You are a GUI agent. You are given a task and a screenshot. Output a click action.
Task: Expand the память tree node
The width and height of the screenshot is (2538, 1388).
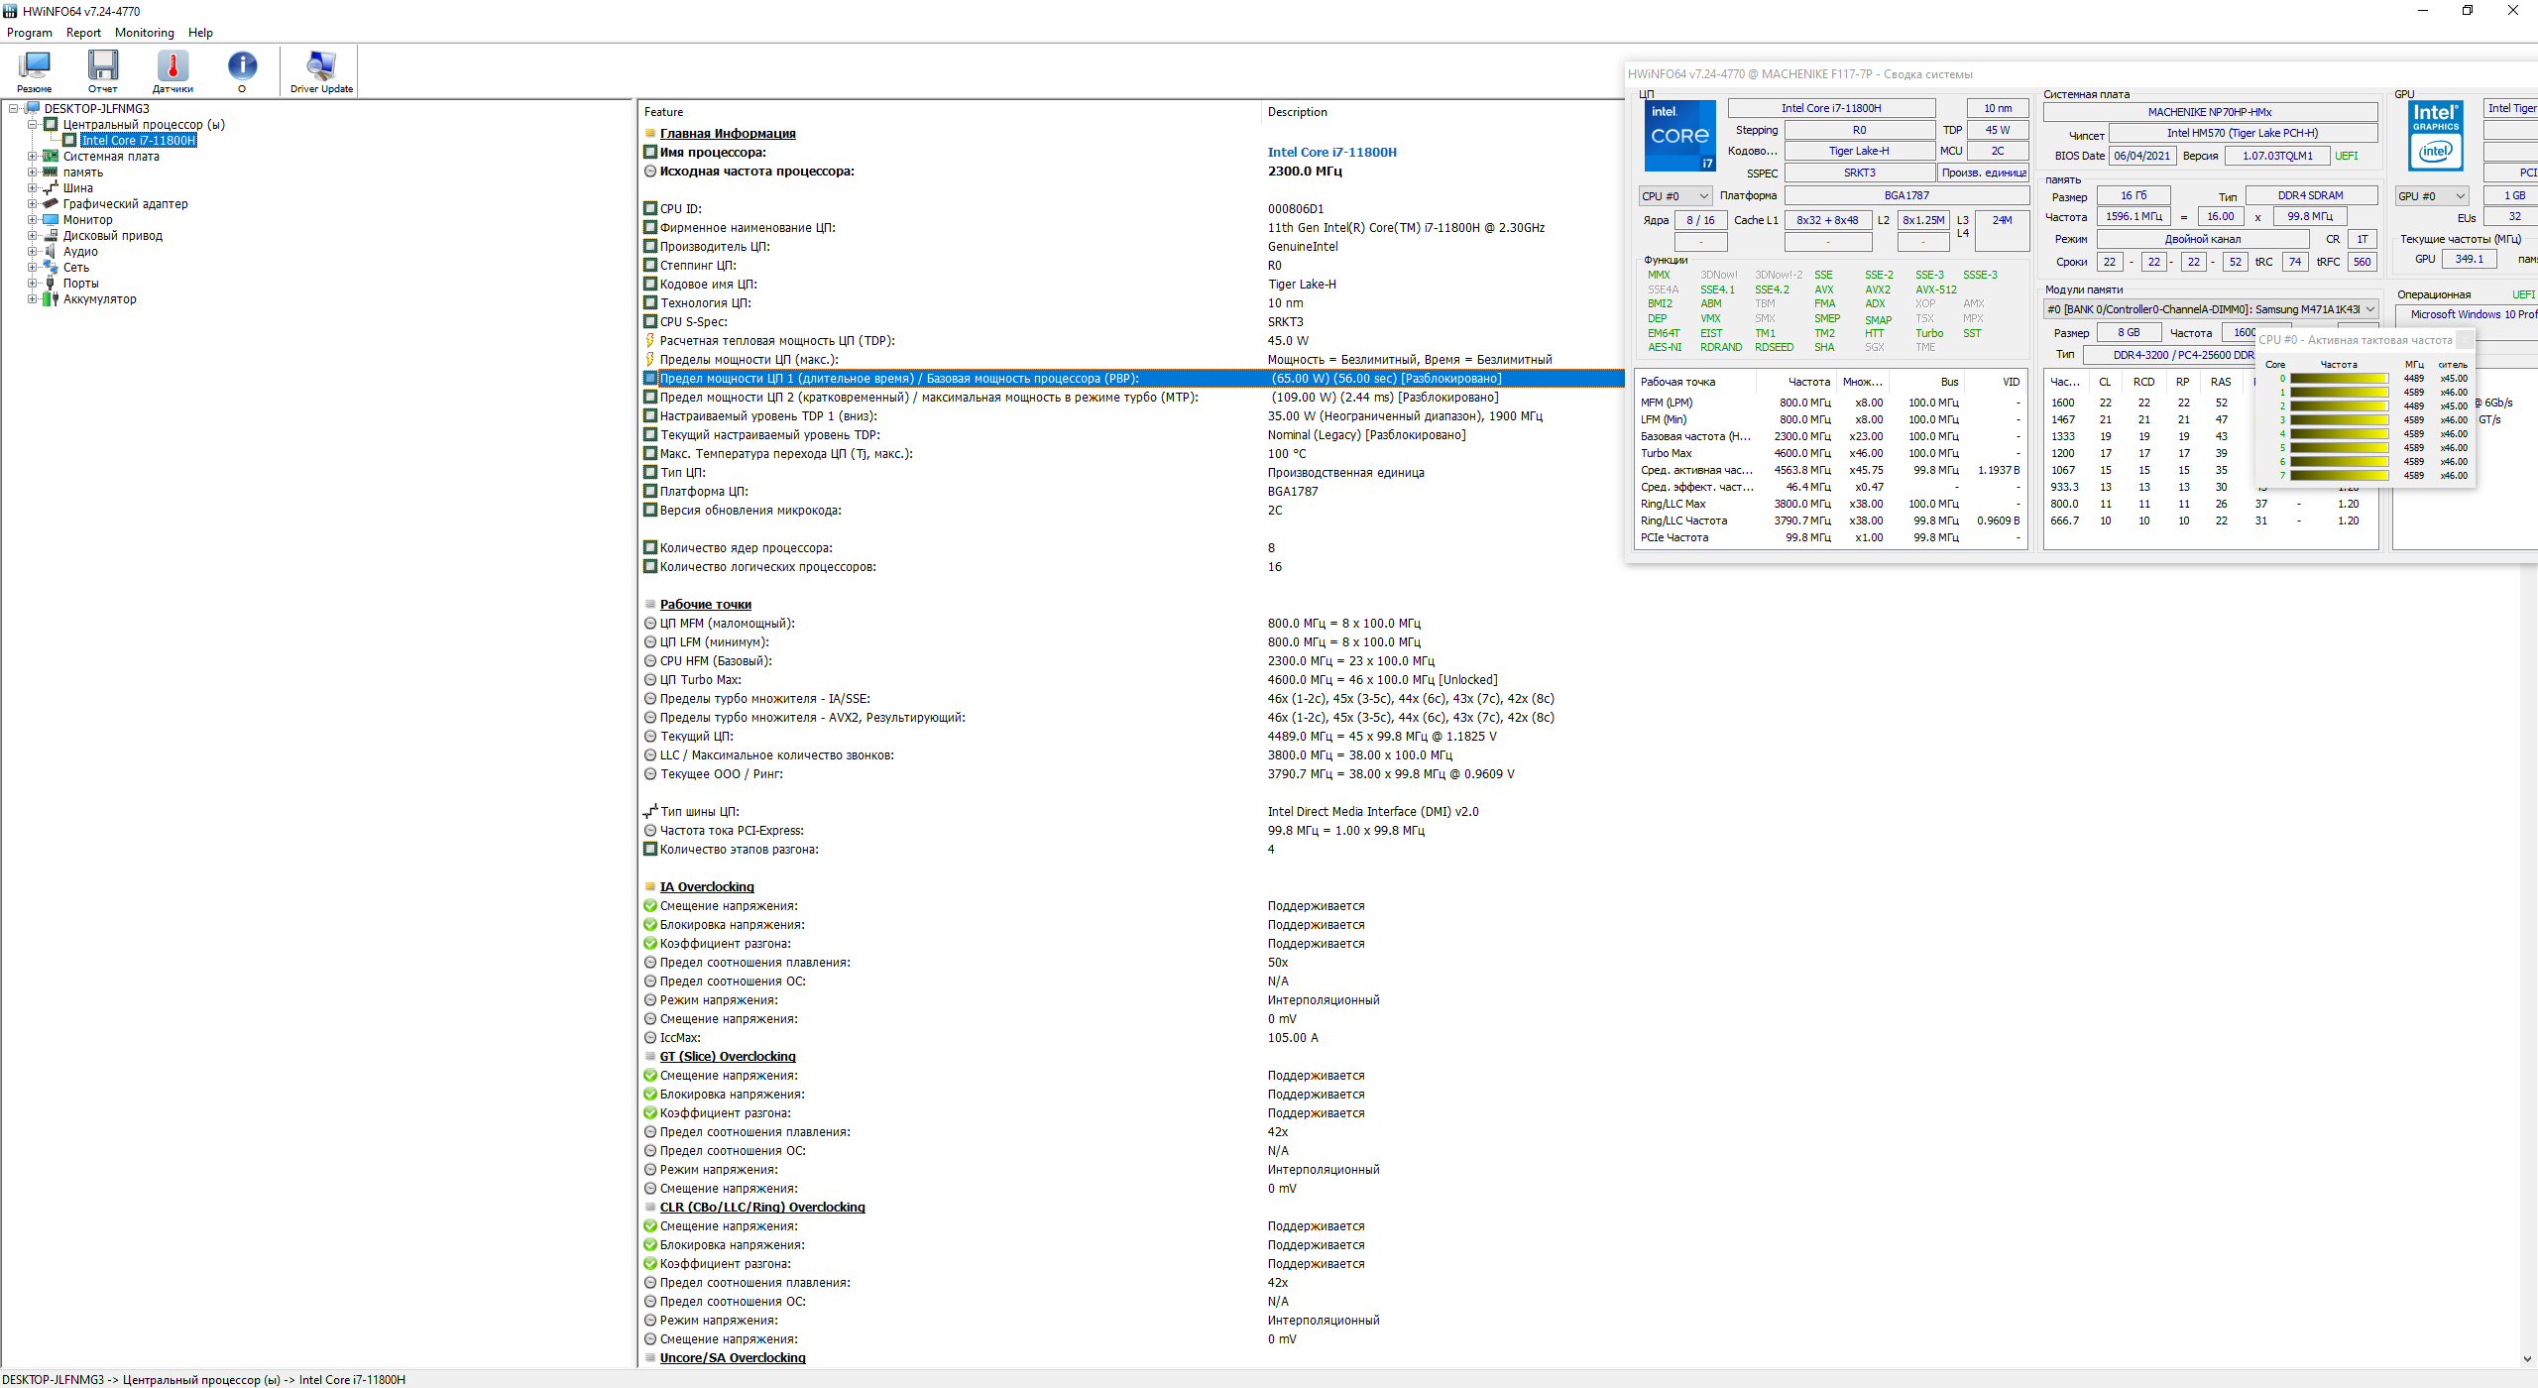tap(32, 173)
